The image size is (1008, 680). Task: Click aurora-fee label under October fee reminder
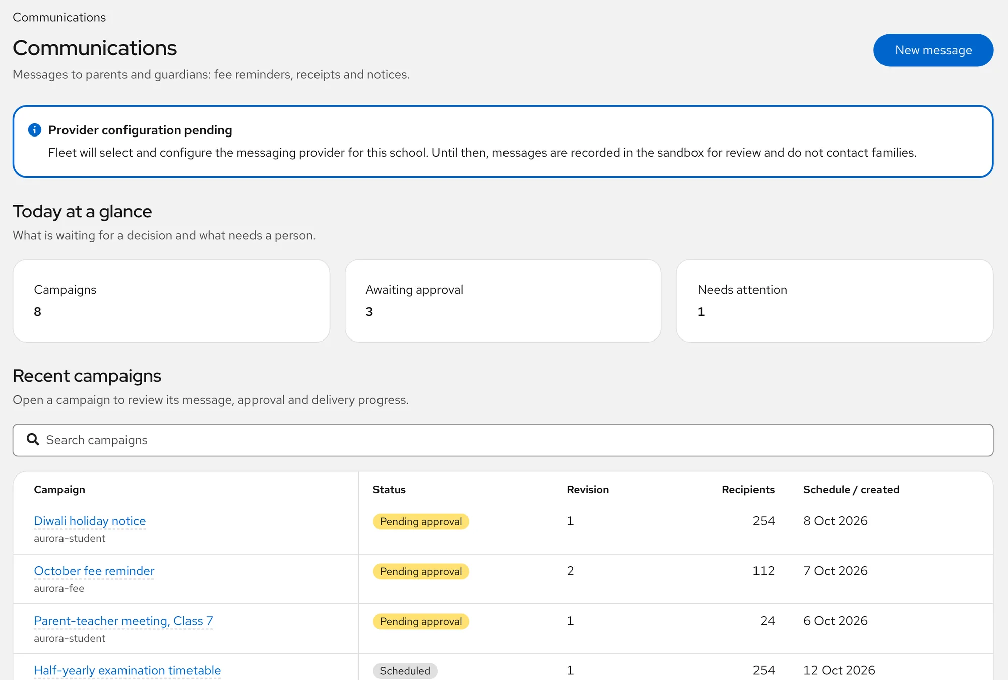[59, 588]
